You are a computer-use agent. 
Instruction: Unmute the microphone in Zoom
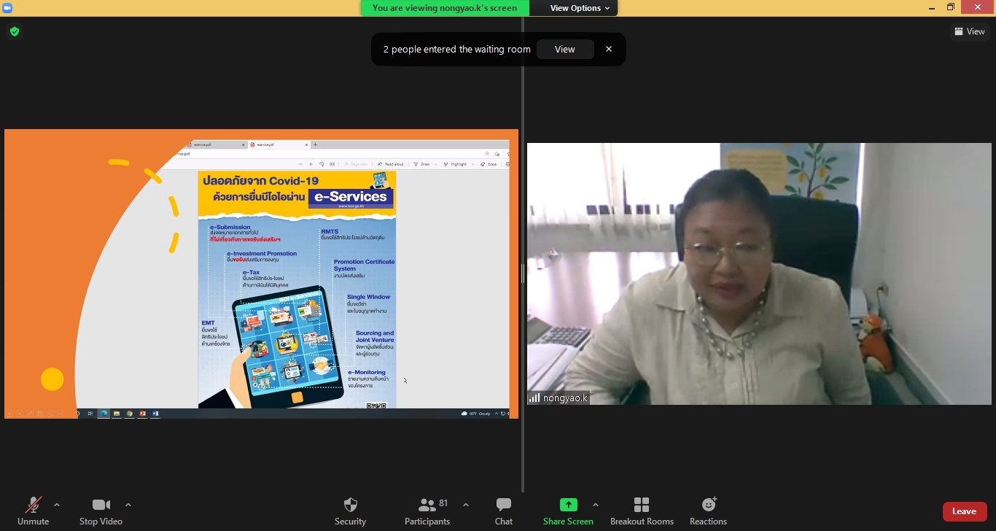[34, 511]
